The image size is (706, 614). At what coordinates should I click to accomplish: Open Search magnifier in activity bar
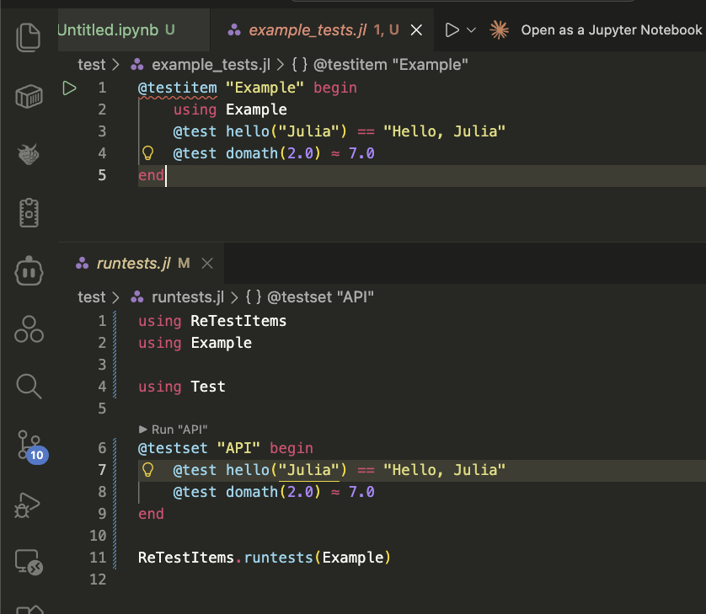(x=29, y=387)
